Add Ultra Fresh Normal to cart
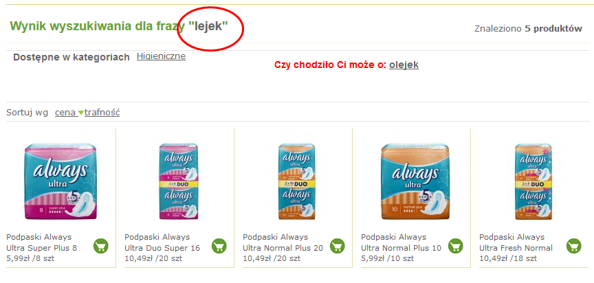 pyautogui.click(x=573, y=246)
